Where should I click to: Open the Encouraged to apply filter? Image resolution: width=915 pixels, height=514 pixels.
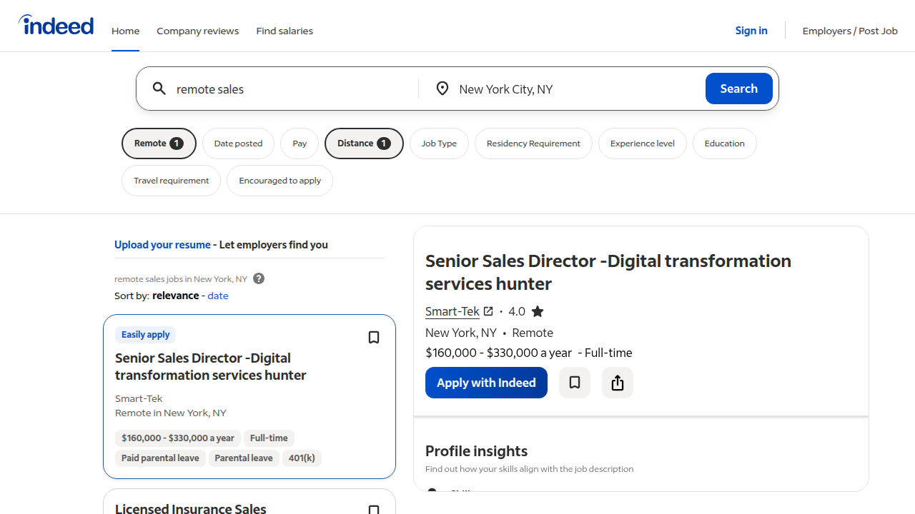[280, 181]
